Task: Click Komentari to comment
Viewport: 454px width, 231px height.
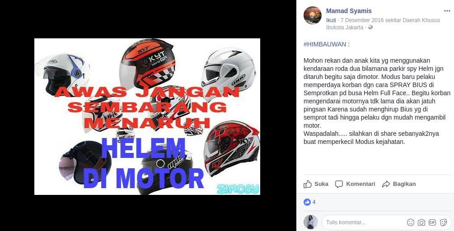Action: 355,184
